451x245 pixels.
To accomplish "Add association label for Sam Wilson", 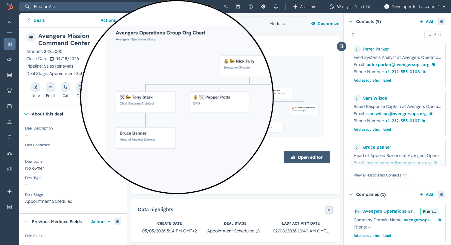I will tap(372, 130).
